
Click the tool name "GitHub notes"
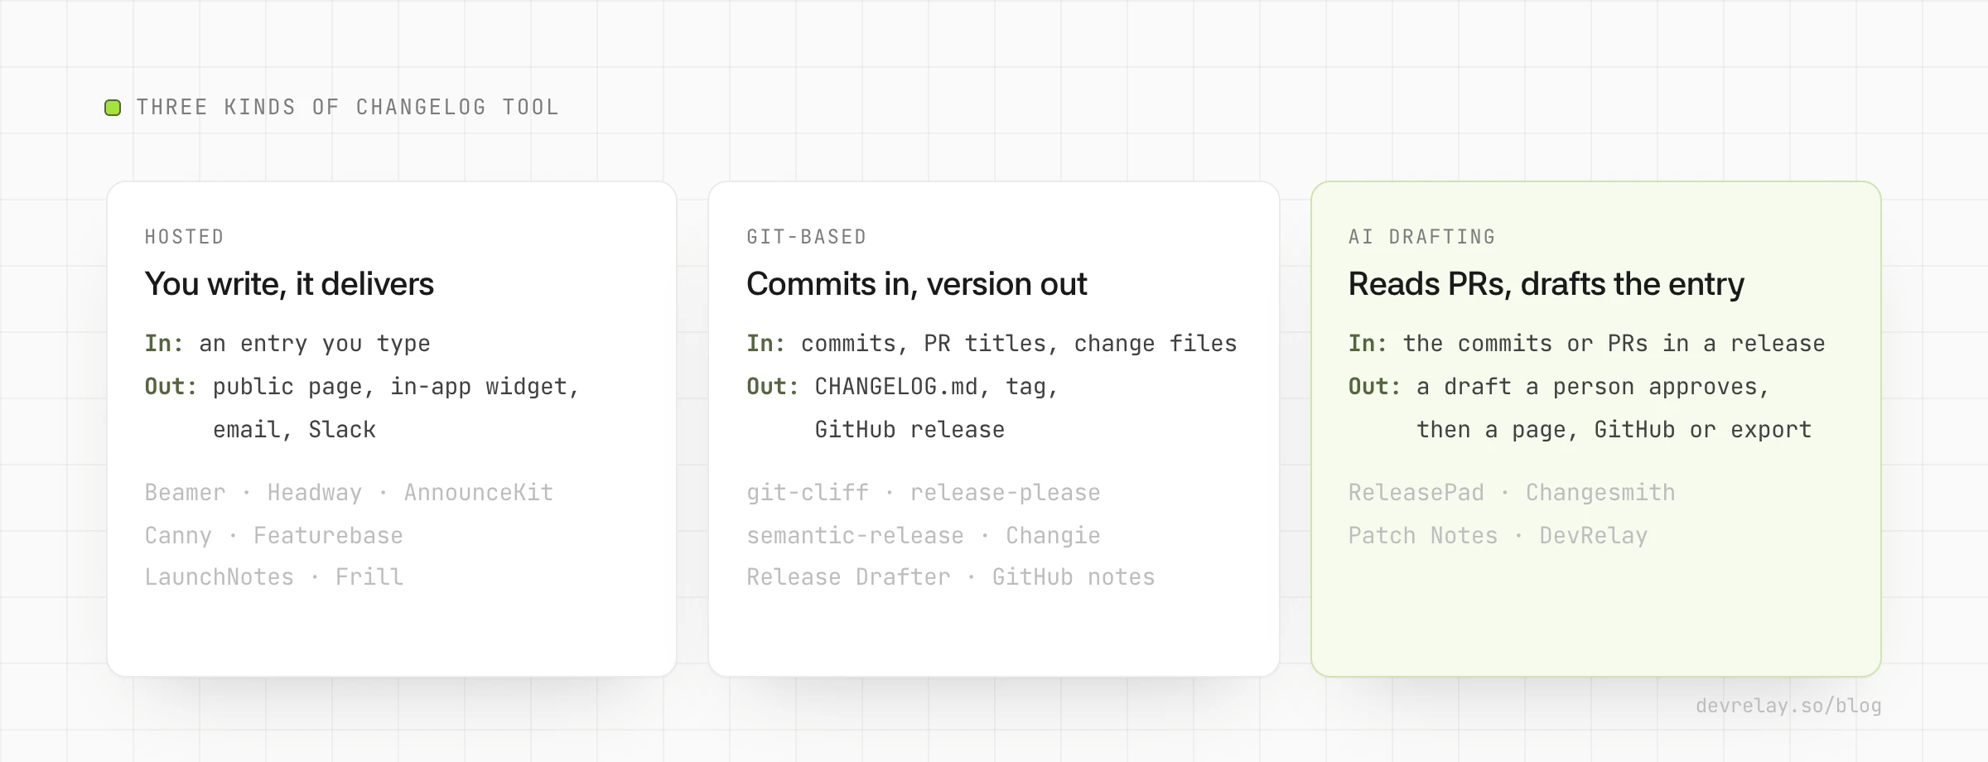pyautogui.click(x=1074, y=577)
